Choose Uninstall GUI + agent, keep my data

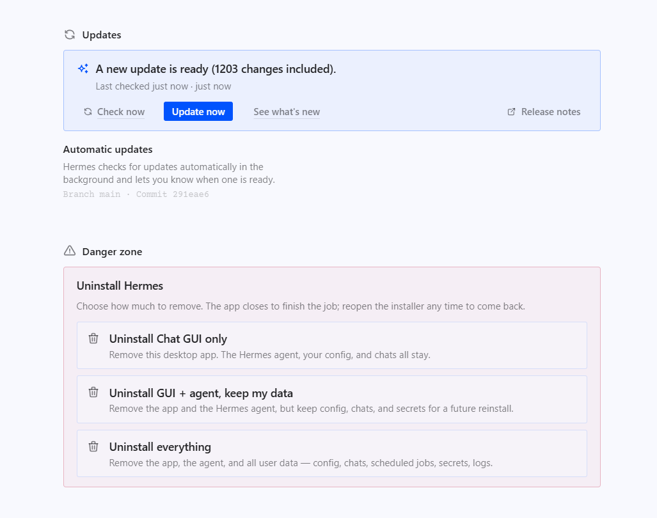[x=332, y=400]
